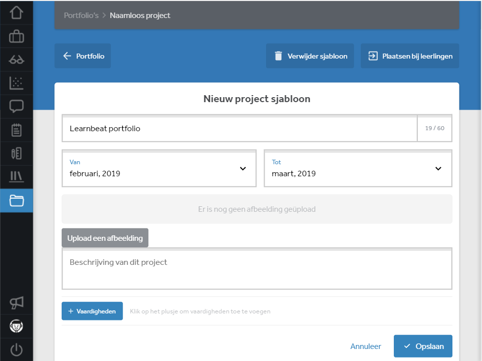Click the back arrow icon beside Portfolio
This screenshot has width=482, height=361.
pos(67,56)
